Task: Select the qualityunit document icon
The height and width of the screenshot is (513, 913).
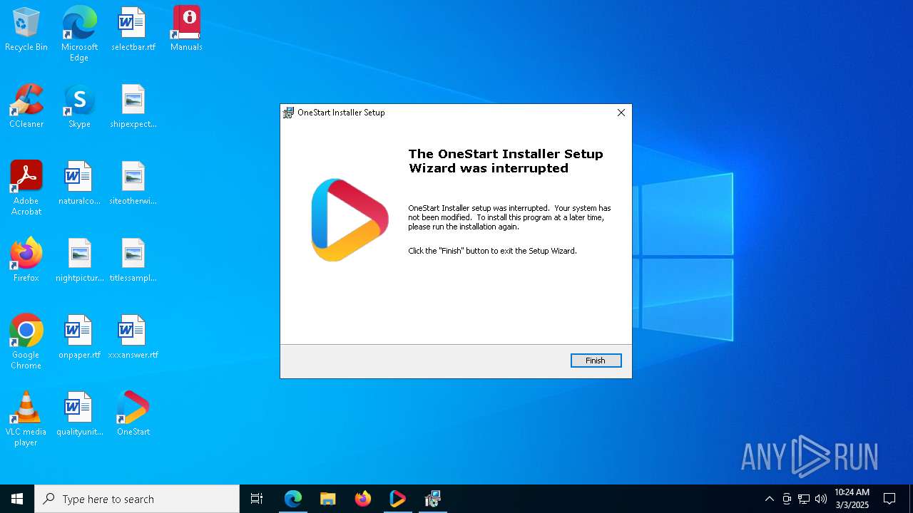Action: (79, 414)
